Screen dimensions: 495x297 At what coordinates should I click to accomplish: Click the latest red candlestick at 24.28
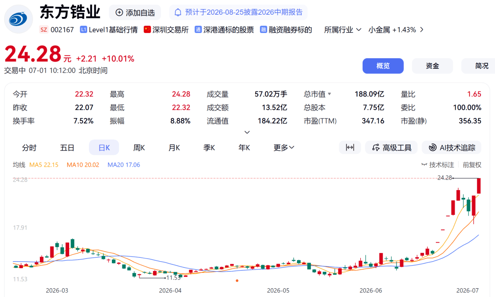479,186
